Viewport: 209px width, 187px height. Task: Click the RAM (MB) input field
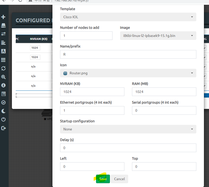pyautogui.click(x=164, y=92)
